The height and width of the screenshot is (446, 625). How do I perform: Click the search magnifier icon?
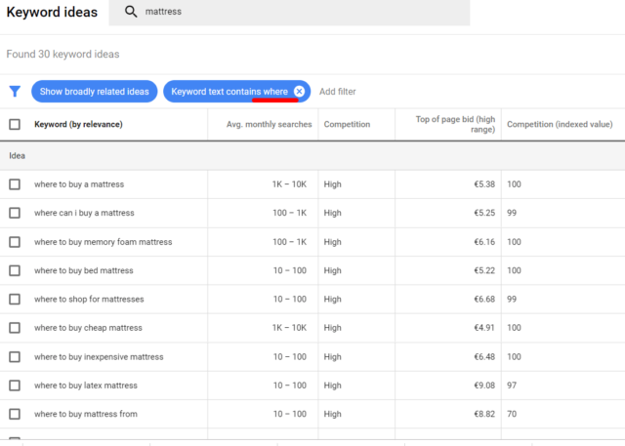coord(131,12)
